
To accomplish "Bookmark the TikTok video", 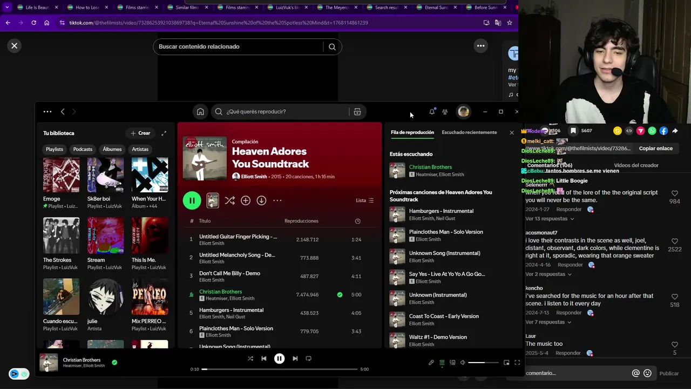I will (x=573, y=131).
